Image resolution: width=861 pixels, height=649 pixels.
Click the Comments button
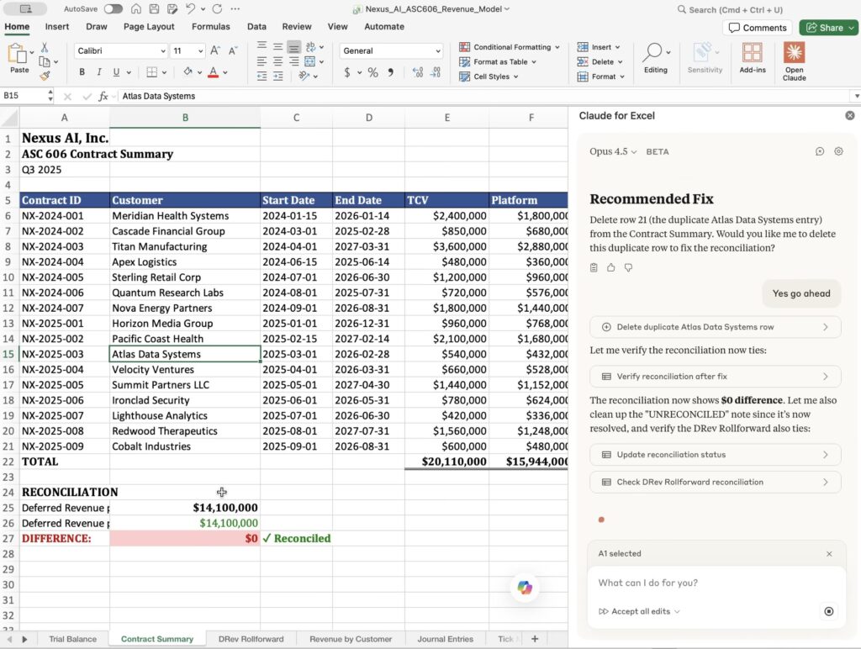(x=758, y=28)
